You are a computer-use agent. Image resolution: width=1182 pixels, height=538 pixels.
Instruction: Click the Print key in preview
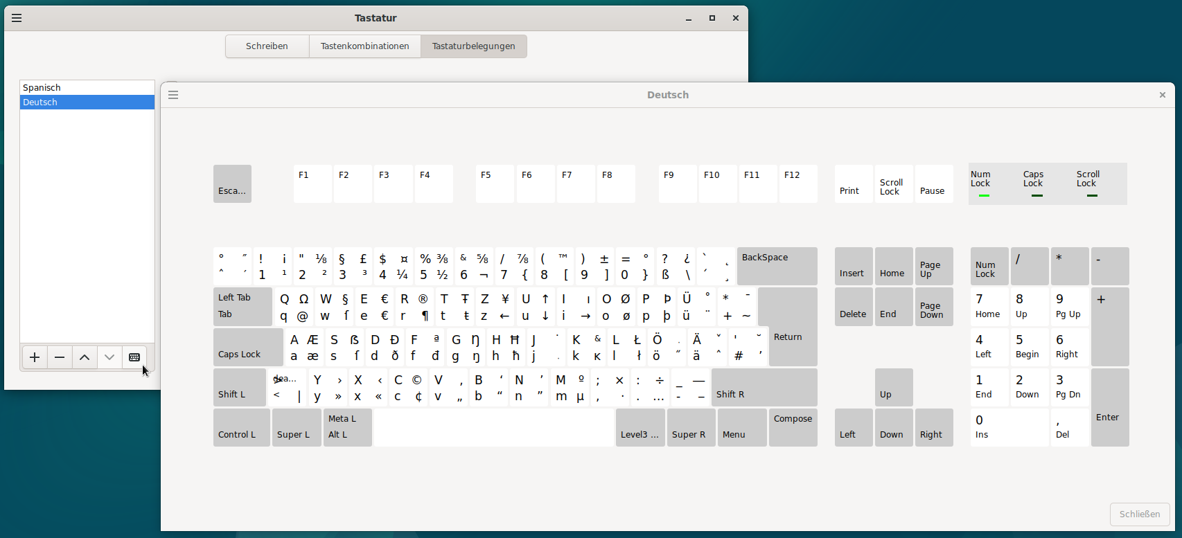pyautogui.click(x=854, y=183)
